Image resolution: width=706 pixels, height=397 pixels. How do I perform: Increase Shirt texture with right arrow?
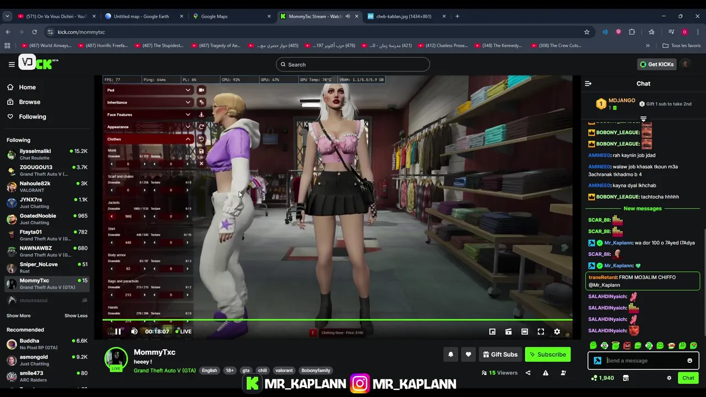[x=187, y=243]
